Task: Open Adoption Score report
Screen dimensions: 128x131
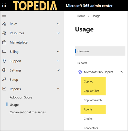Action: coord(21,97)
